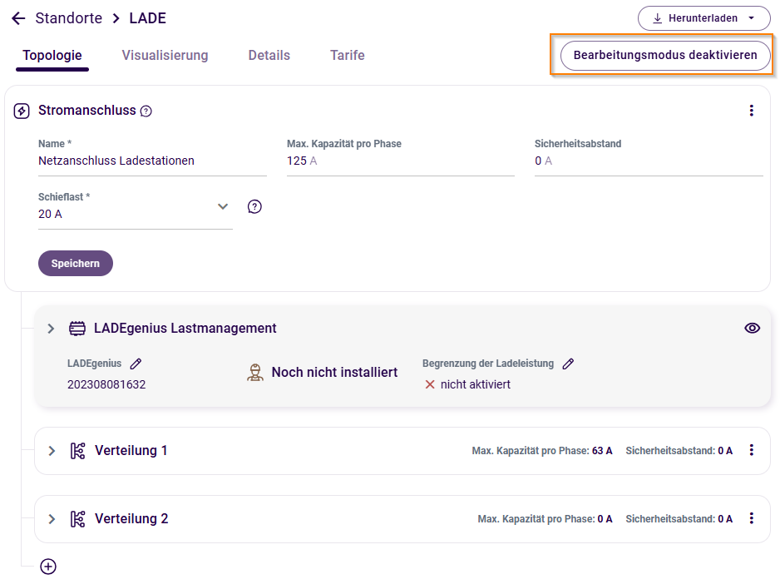Expand the Verteilung 2 row
Viewport: 780px width, 584px height.
click(x=52, y=519)
